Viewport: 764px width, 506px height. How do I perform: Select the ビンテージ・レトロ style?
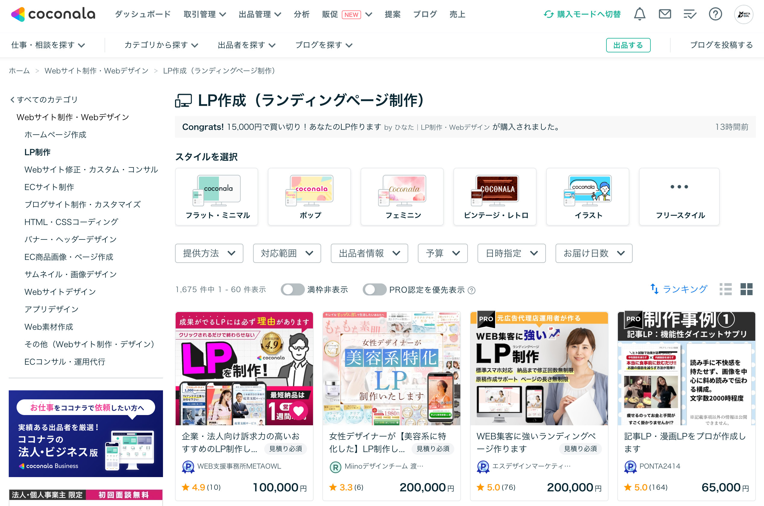pyautogui.click(x=495, y=196)
